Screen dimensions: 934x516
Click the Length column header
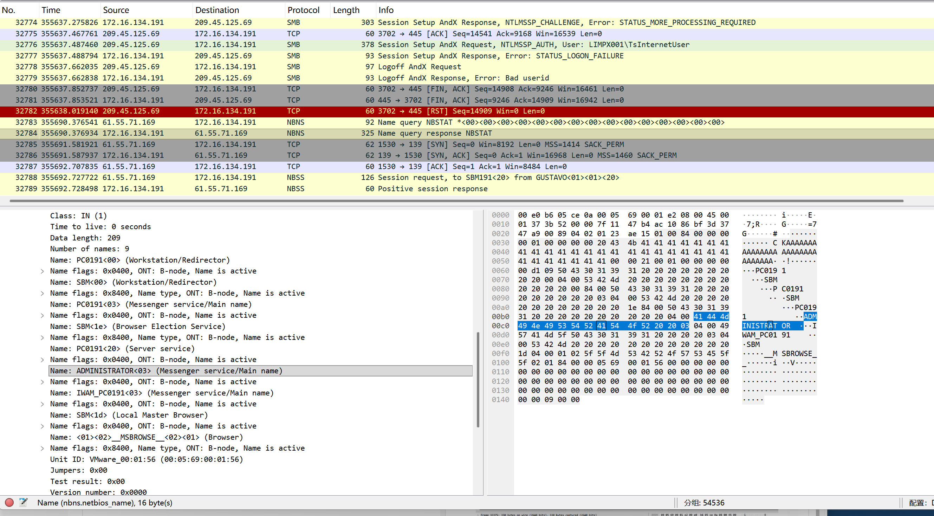pyautogui.click(x=346, y=10)
